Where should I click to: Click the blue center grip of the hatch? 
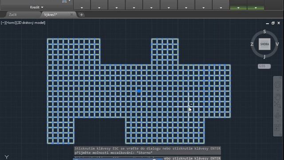139,91
